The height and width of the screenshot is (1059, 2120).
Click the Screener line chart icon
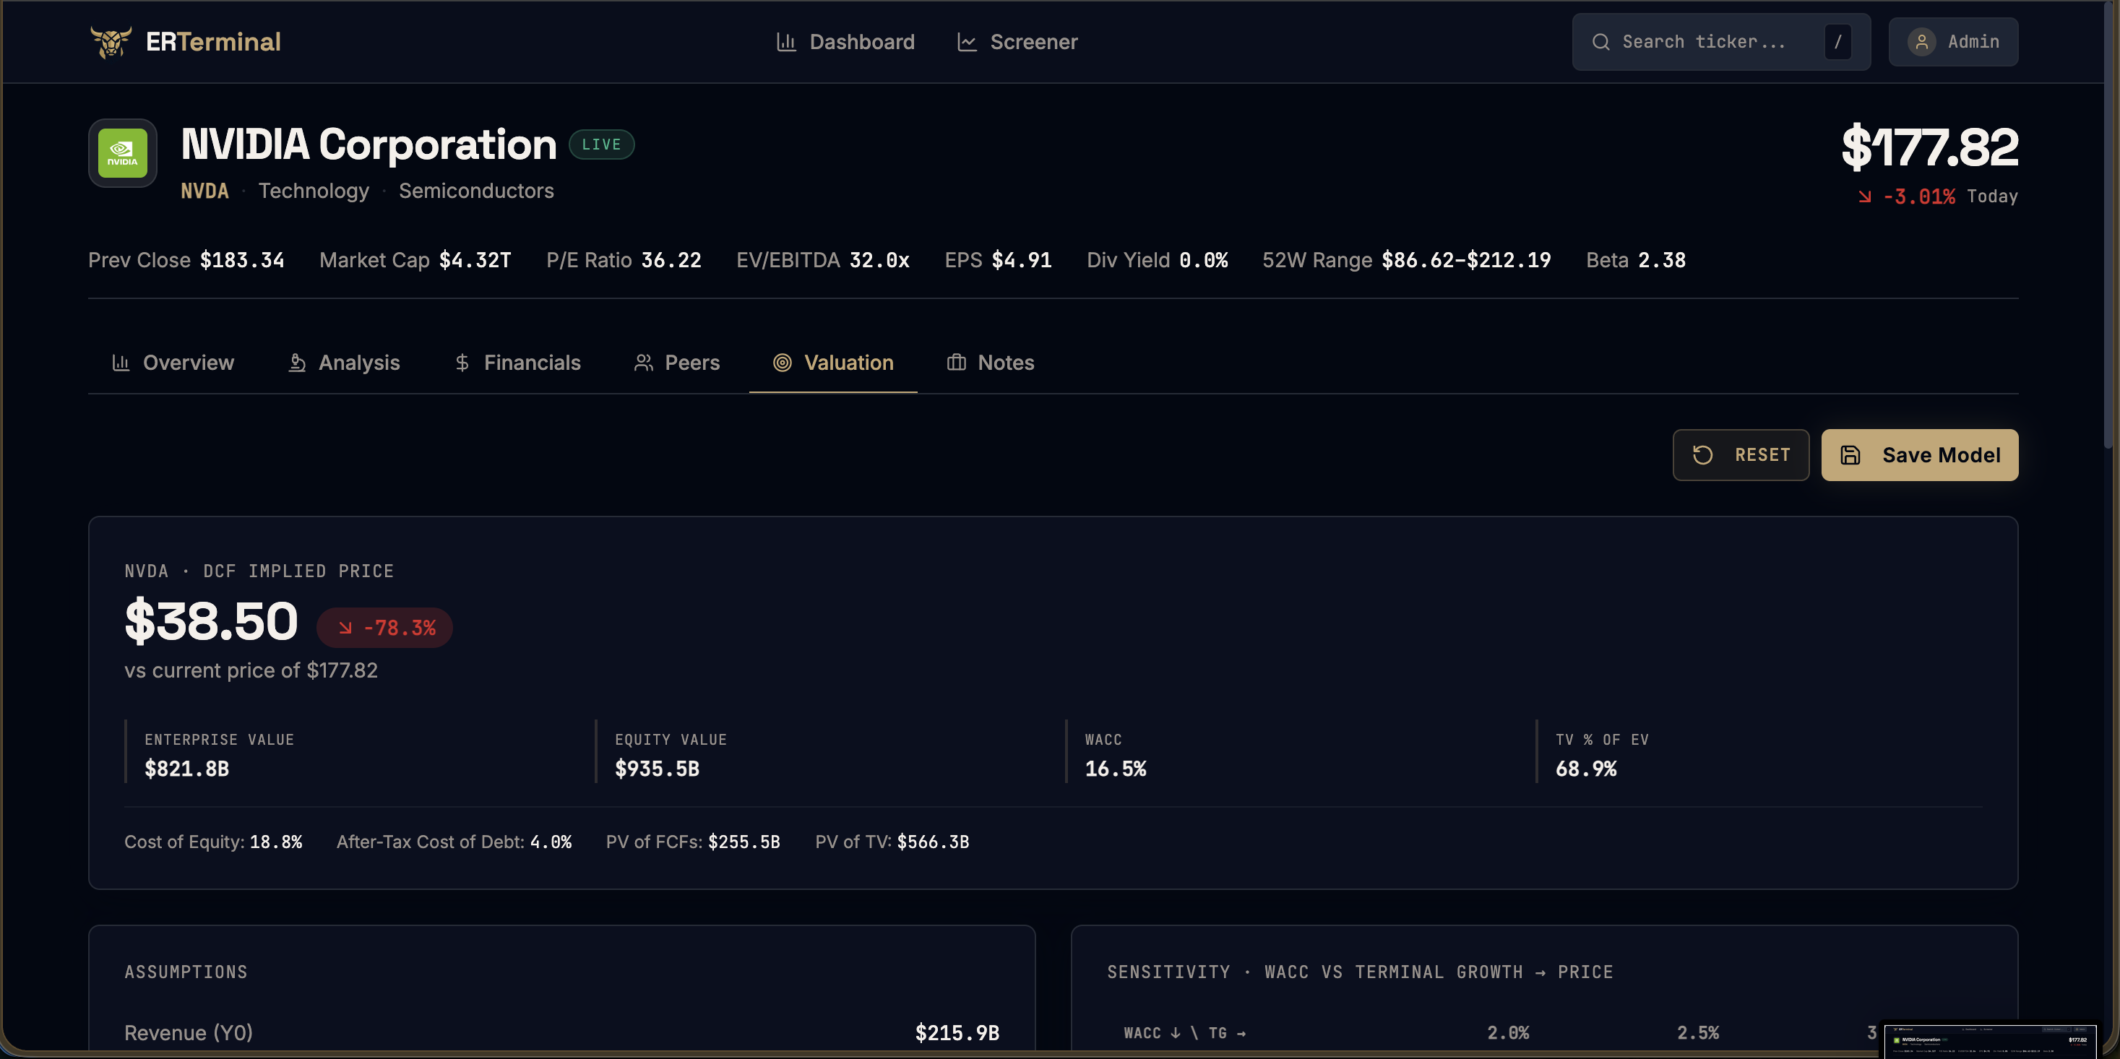tap(967, 42)
